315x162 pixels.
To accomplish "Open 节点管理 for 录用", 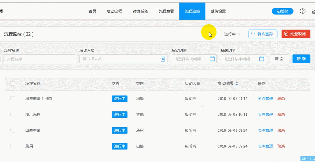I will point(266,146).
